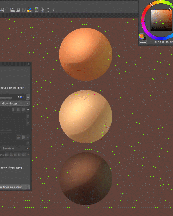Image resolution: width=173 pixels, height=216 pixels.
Task: Select the smooth curved-edge icon below Glow dodge
Action: click(24, 110)
